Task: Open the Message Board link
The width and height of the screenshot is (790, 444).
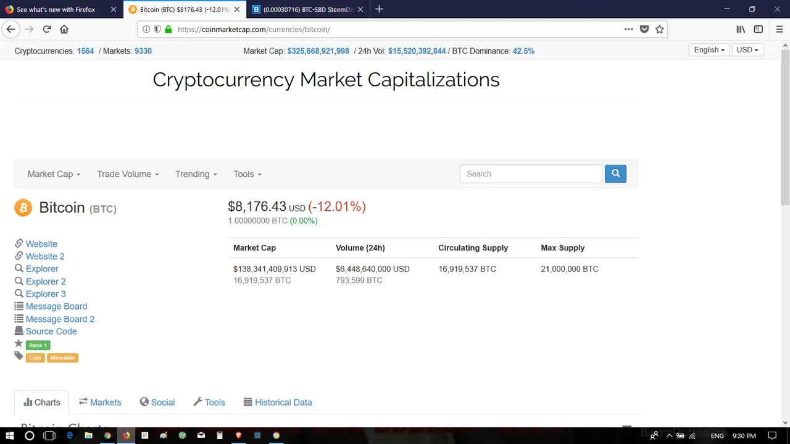Action: (56, 306)
